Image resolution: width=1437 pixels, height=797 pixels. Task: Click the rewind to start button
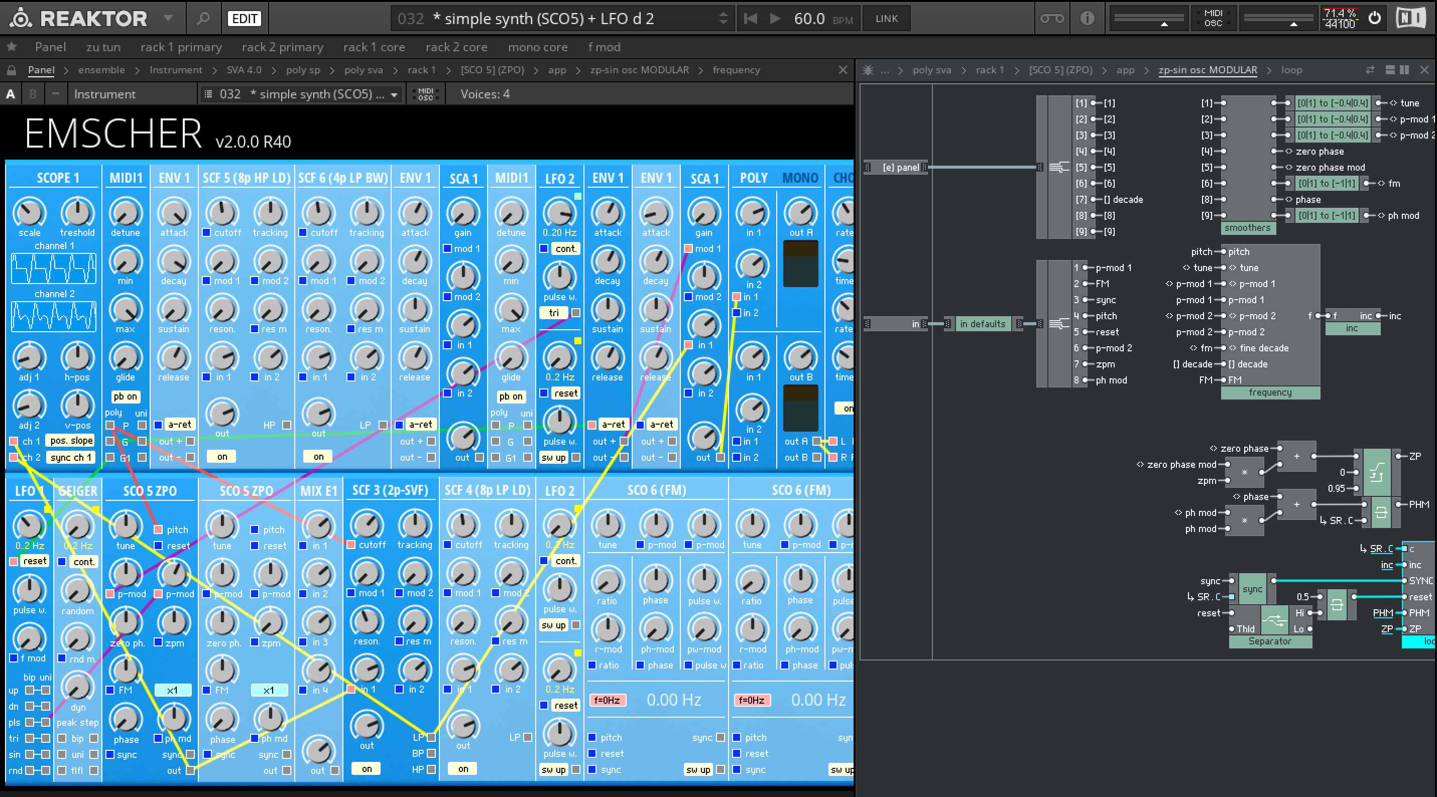[750, 19]
